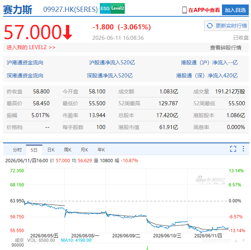Click the 2026/06/09/二 date marker
Viewport: 251px width, 250px height.
[126, 236]
